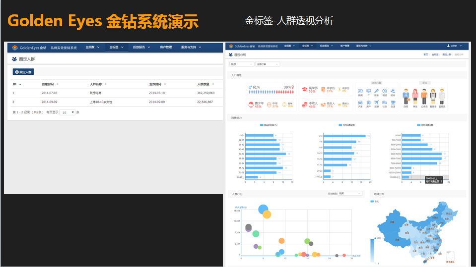Click the 白领 occupation figure

pos(406,97)
